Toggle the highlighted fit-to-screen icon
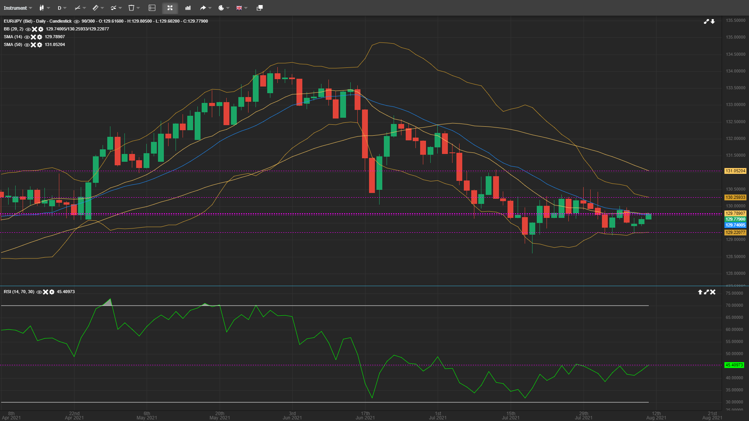This screenshot has height=421, width=749. tap(170, 8)
